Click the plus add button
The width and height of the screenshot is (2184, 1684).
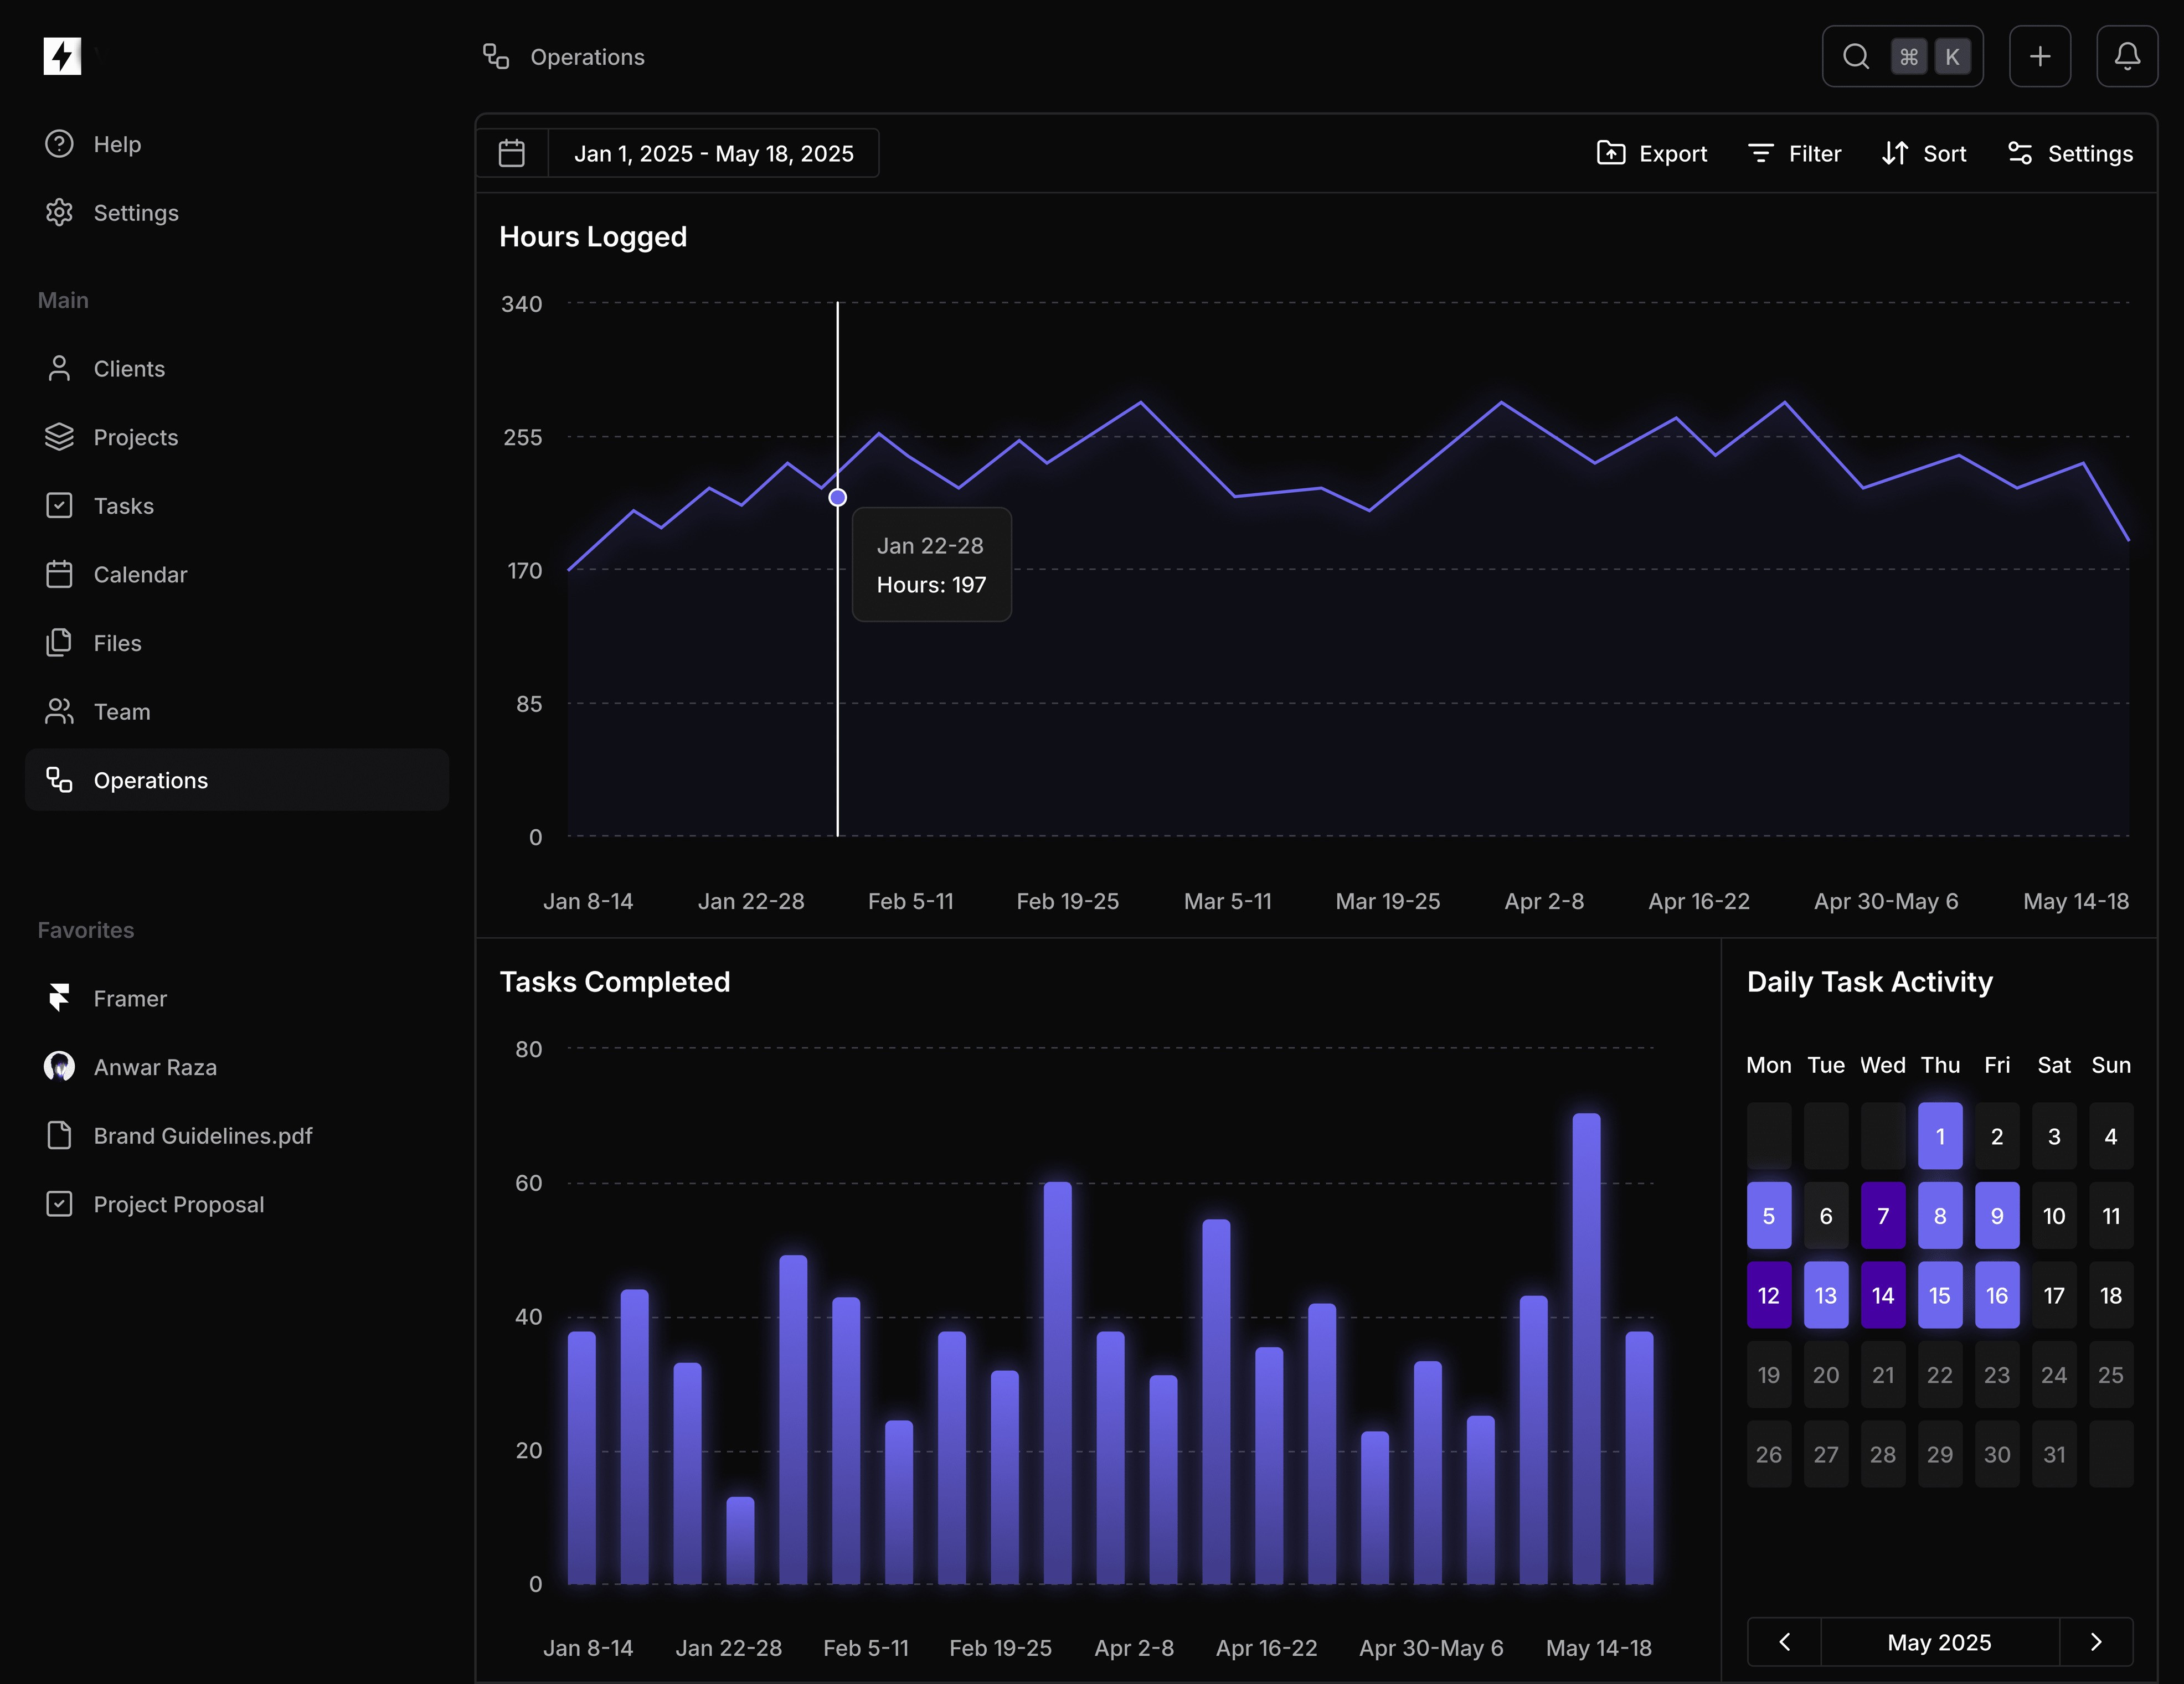(x=2040, y=56)
